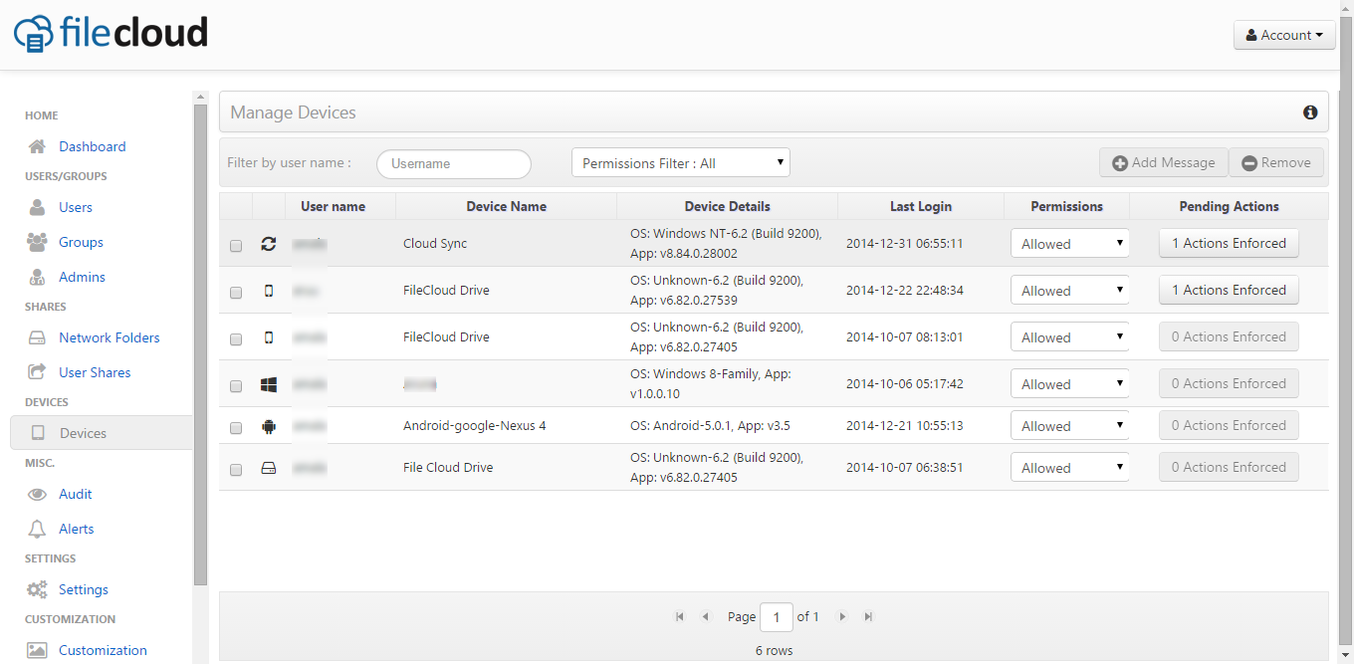Open the Account dropdown menu
The height and width of the screenshot is (664, 1354).
pos(1284,35)
